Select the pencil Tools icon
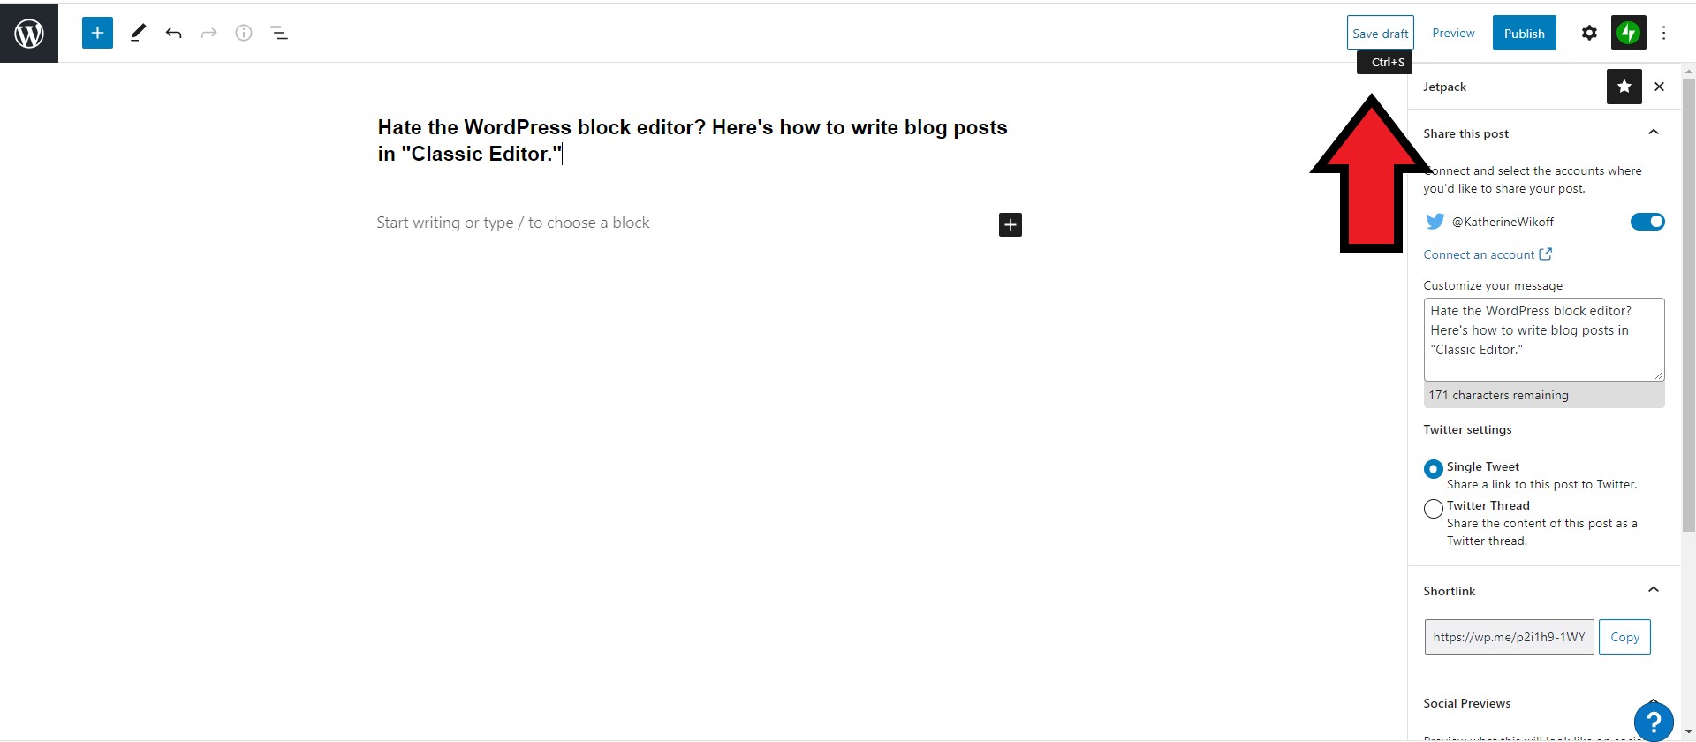Viewport: 1696px width, 742px height. (138, 34)
